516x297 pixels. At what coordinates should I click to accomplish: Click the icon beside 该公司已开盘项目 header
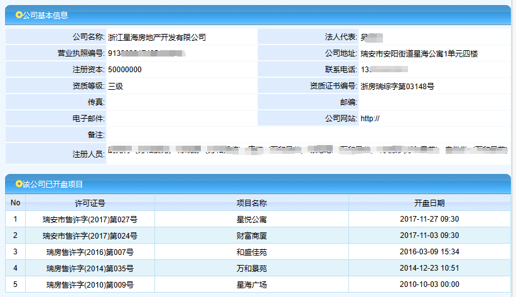19,184
